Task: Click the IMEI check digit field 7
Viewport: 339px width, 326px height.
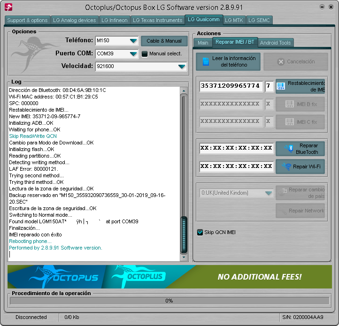Action: (269, 86)
